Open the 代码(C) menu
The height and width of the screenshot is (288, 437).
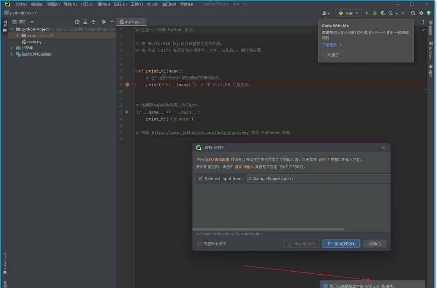tap(87, 4)
